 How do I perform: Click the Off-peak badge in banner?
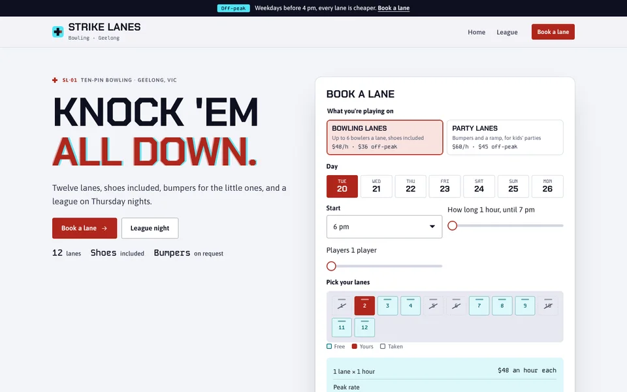click(x=234, y=8)
